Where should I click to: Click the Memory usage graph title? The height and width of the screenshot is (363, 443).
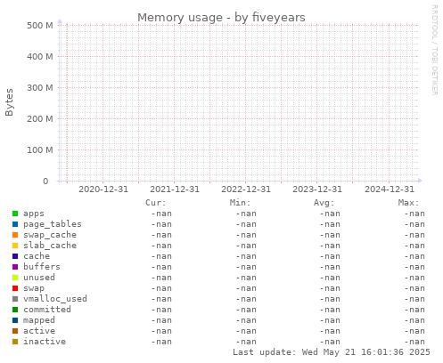221,18
